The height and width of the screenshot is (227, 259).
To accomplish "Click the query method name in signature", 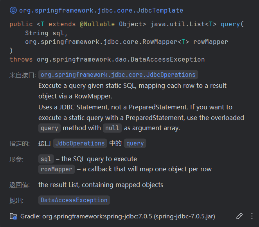I will tap(230, 24).
